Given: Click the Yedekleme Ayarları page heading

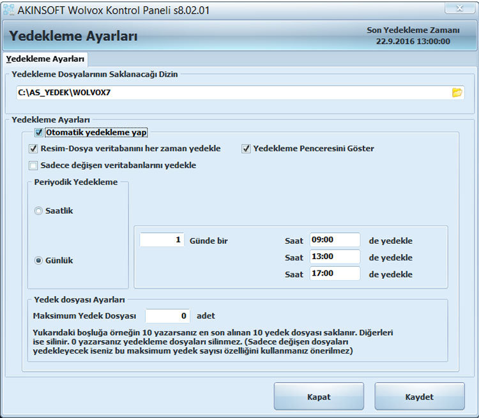Looking at the screenshot, I should coord(73,36).
